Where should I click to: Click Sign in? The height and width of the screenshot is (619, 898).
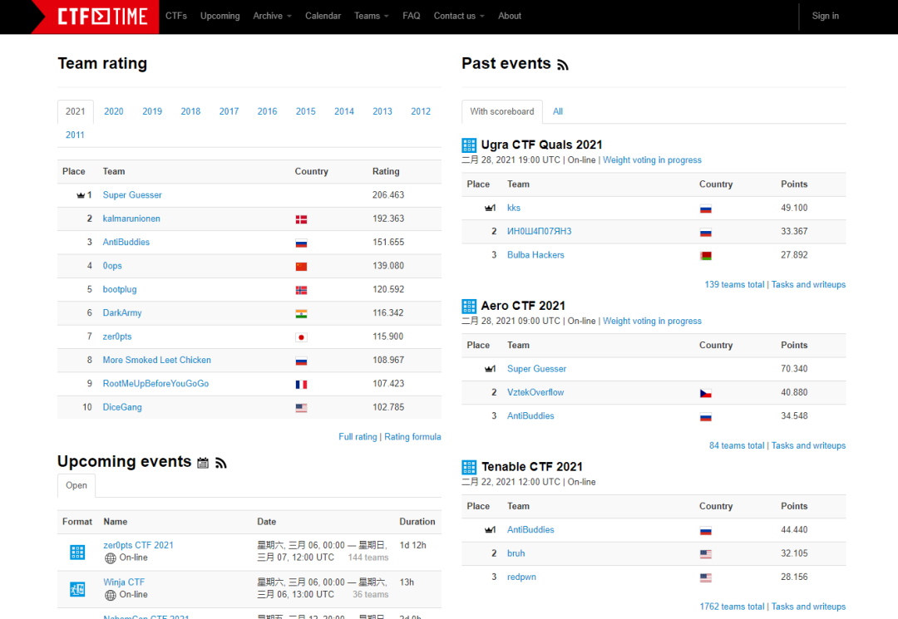point(826,16)
